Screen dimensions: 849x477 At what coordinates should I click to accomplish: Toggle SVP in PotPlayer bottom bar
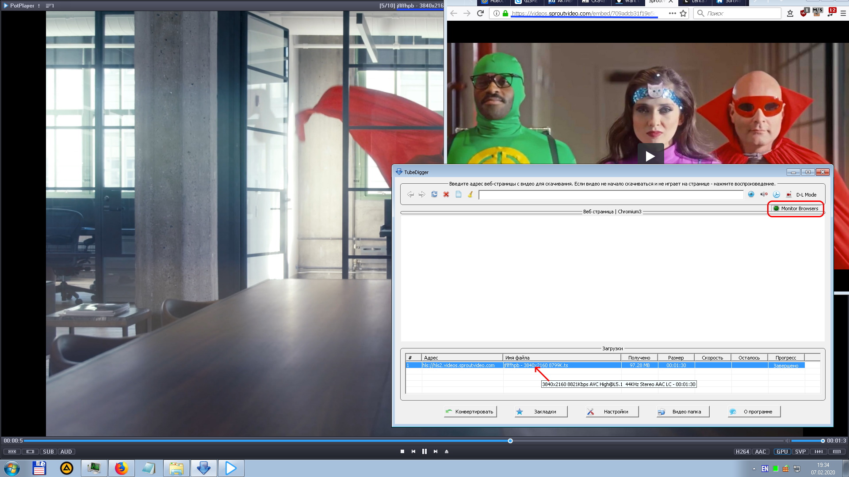point(800,451)
